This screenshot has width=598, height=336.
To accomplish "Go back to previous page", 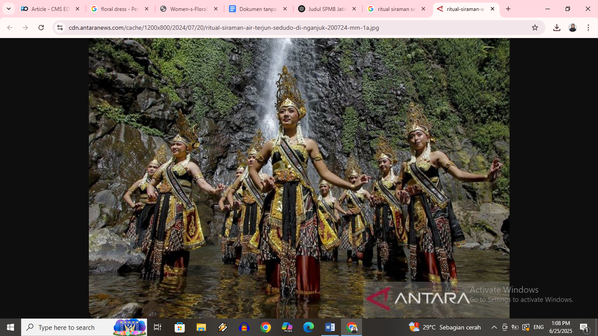I will (10, 28).
